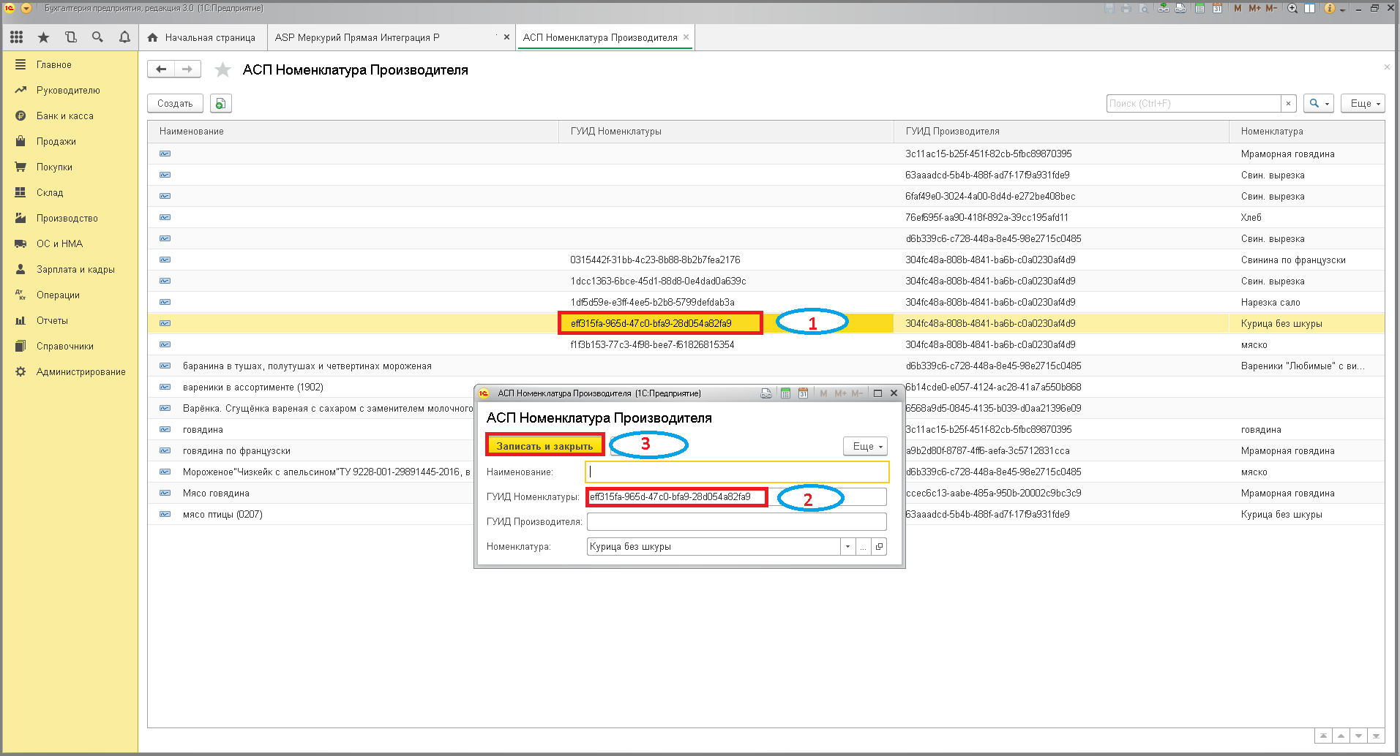Viewport: 1400px width, 756px height.
Task: Click Записать и закрыть button
Action: (x=545, y=446)
